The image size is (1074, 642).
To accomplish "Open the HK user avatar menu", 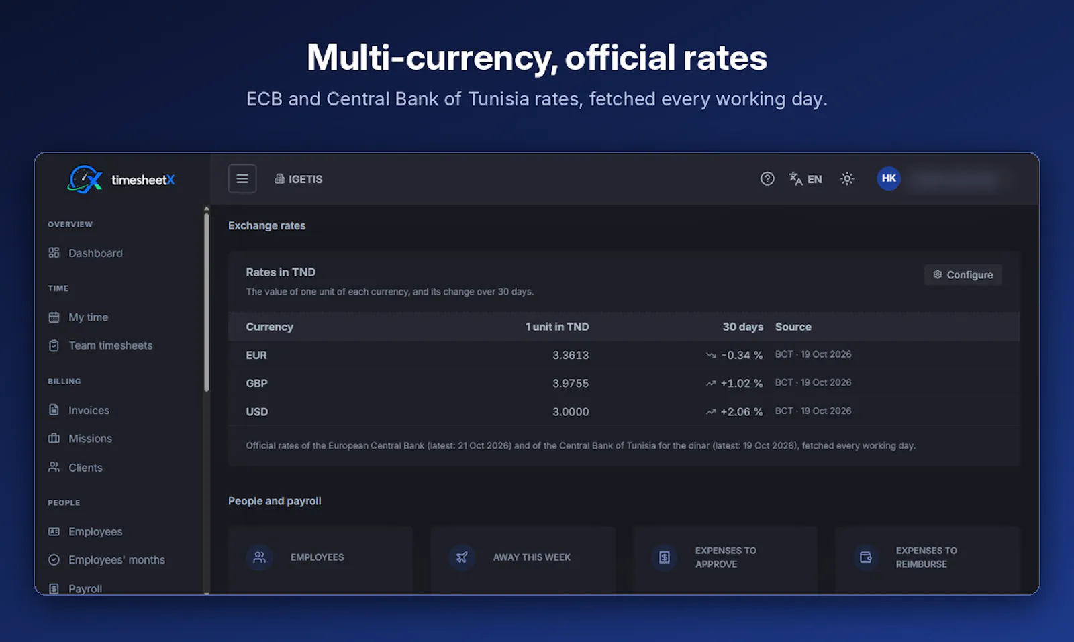I will click(x=889, y=178).
